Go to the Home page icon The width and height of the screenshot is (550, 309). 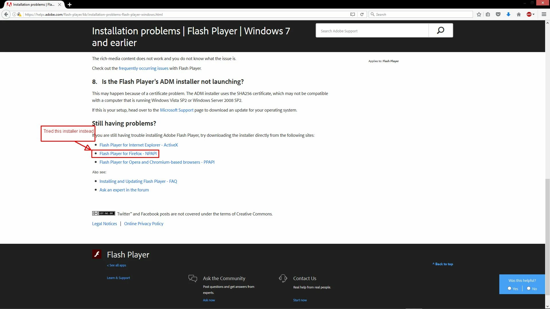click(519, 14)
